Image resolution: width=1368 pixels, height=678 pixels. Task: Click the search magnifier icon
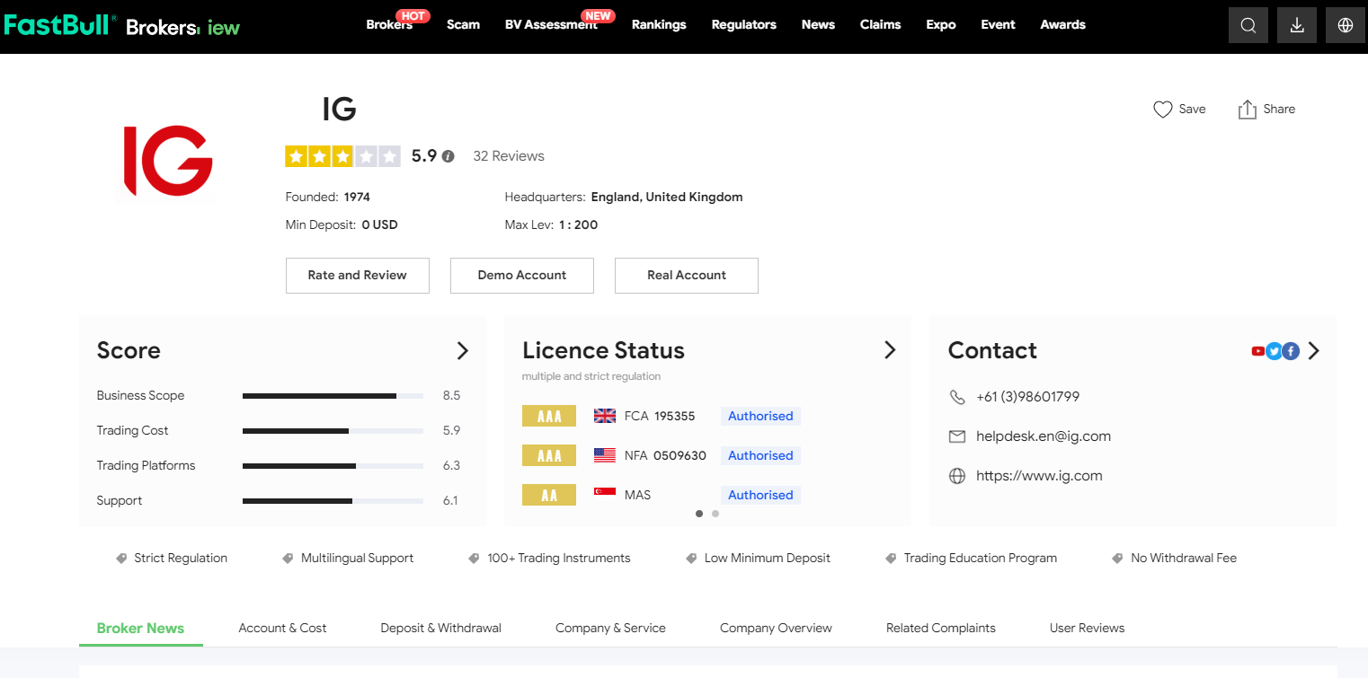click(1248, 26)
